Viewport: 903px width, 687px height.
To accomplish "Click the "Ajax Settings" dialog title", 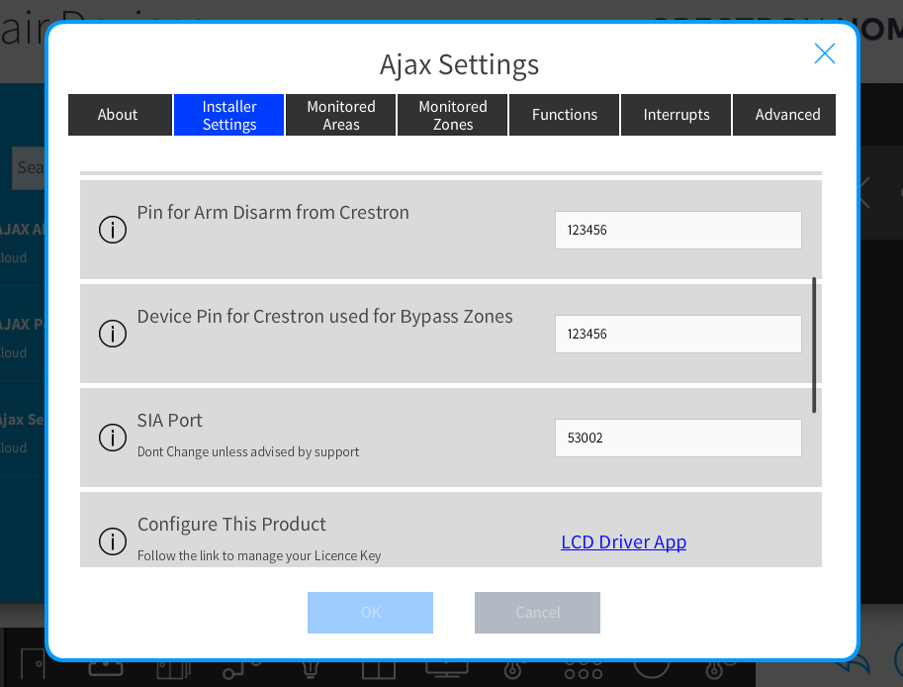I will point(459,64).
